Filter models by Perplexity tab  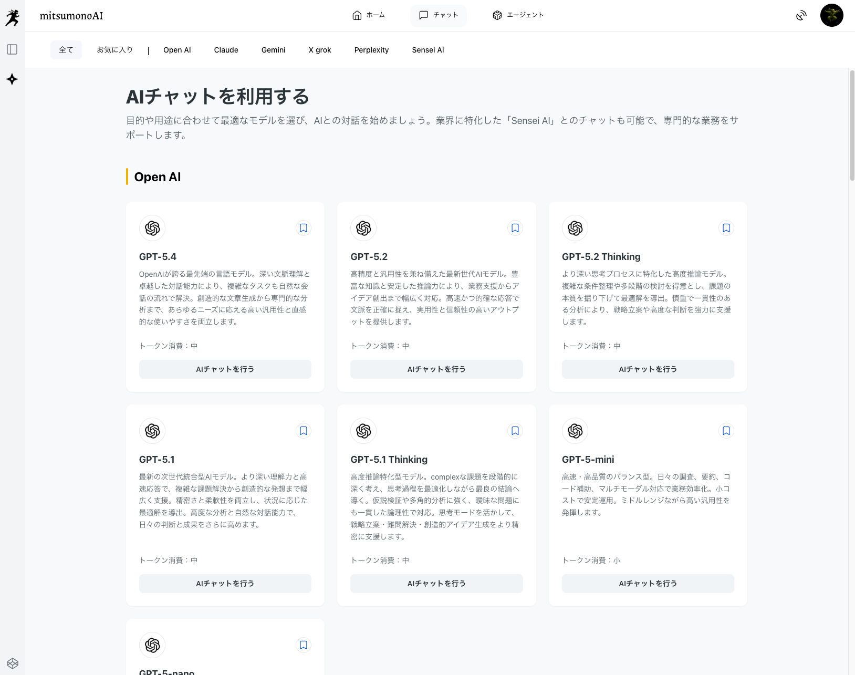372,50
